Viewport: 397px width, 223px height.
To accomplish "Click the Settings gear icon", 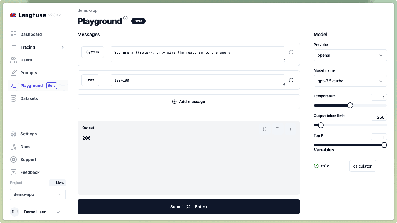I will point(13,134).
